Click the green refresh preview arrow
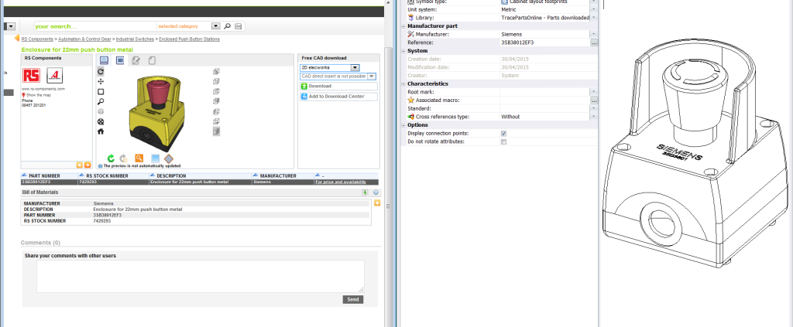The height and width of the screenshot is (327, 793). point(111,158)
